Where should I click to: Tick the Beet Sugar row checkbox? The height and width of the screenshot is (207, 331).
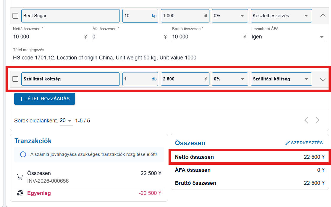(15, 16)
